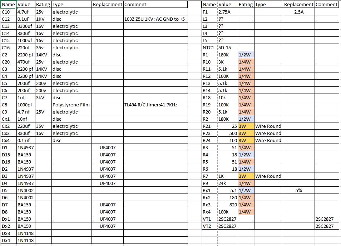Select the 2.75A value for F1

click(x=228, y=12)
